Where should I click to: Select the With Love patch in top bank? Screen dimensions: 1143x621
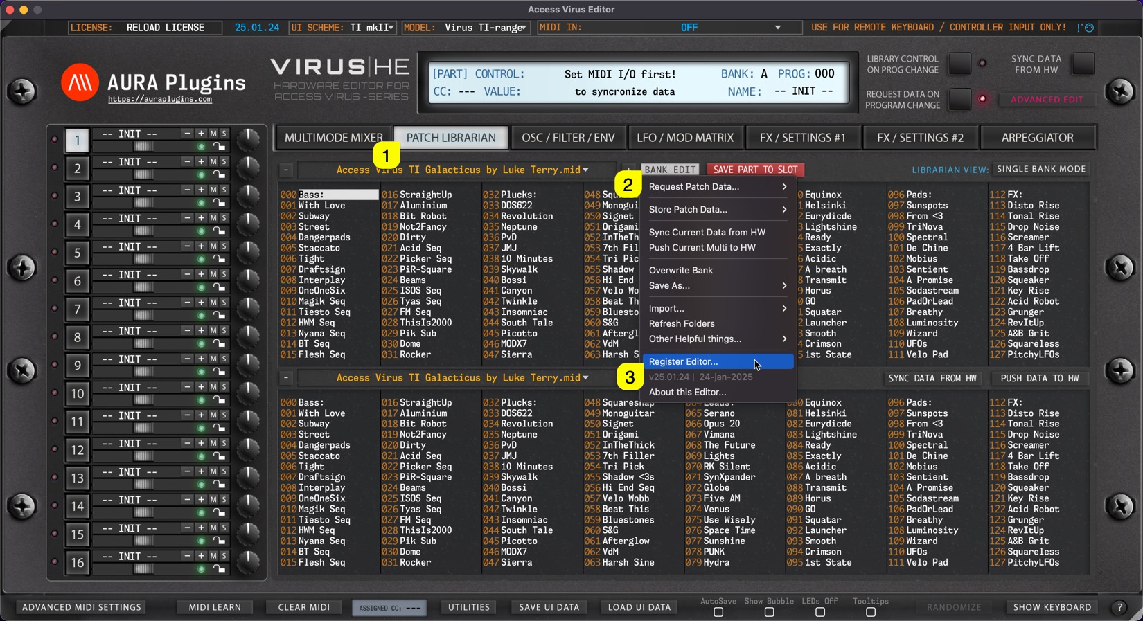321,206
